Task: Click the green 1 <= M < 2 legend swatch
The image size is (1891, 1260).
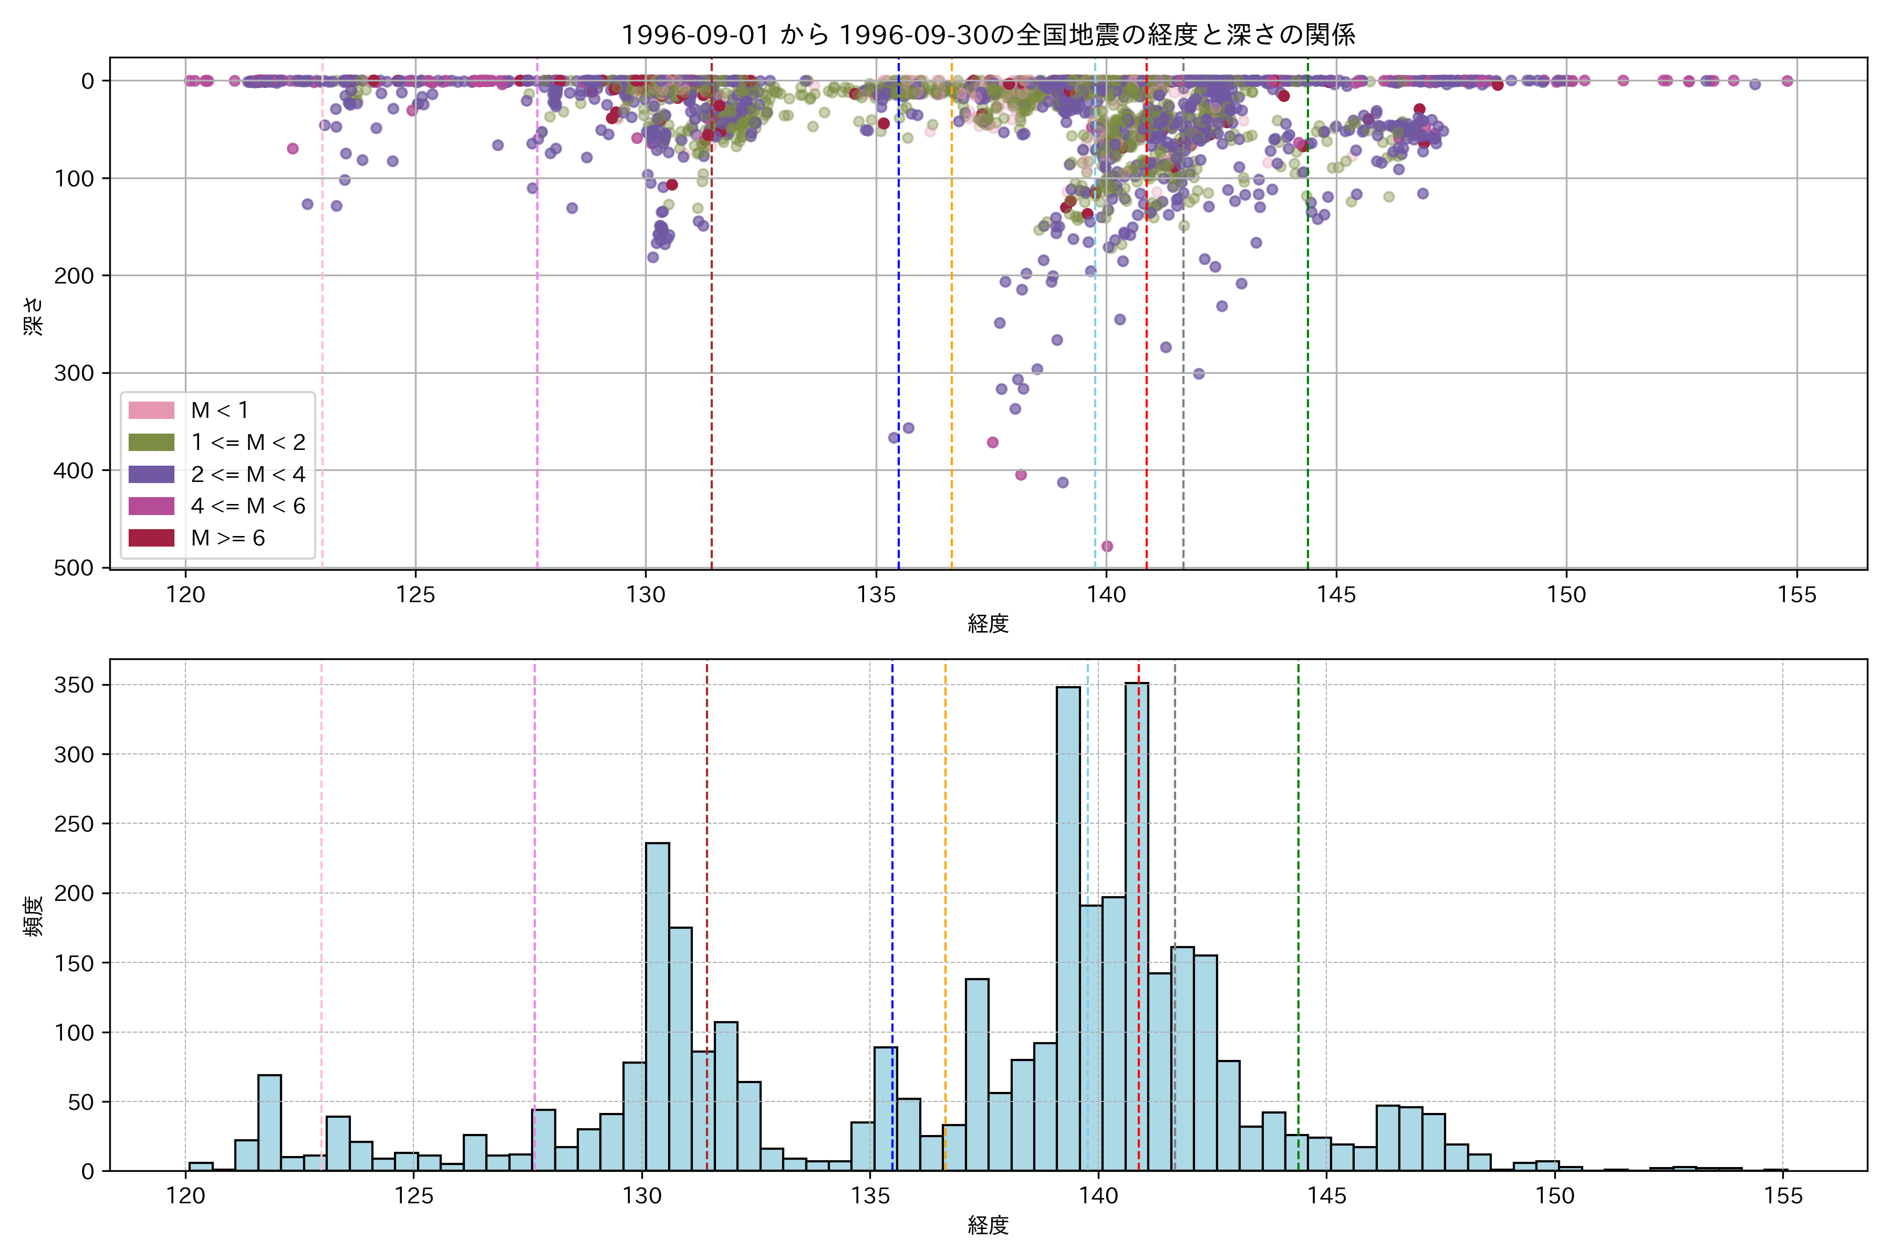Action: click(x=151, y=443)
